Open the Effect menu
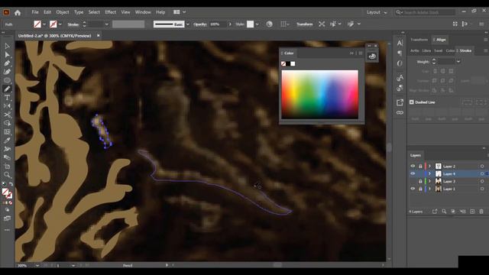The width and height of the screenshot is (489, 275). 110,12
